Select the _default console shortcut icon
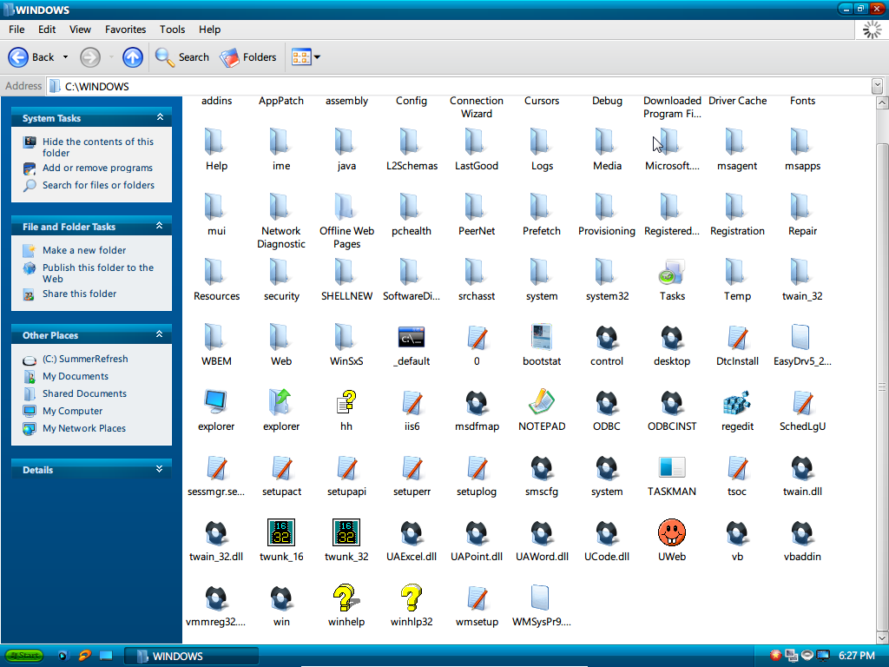Viewport: 889px width, 667px height. 412,338
